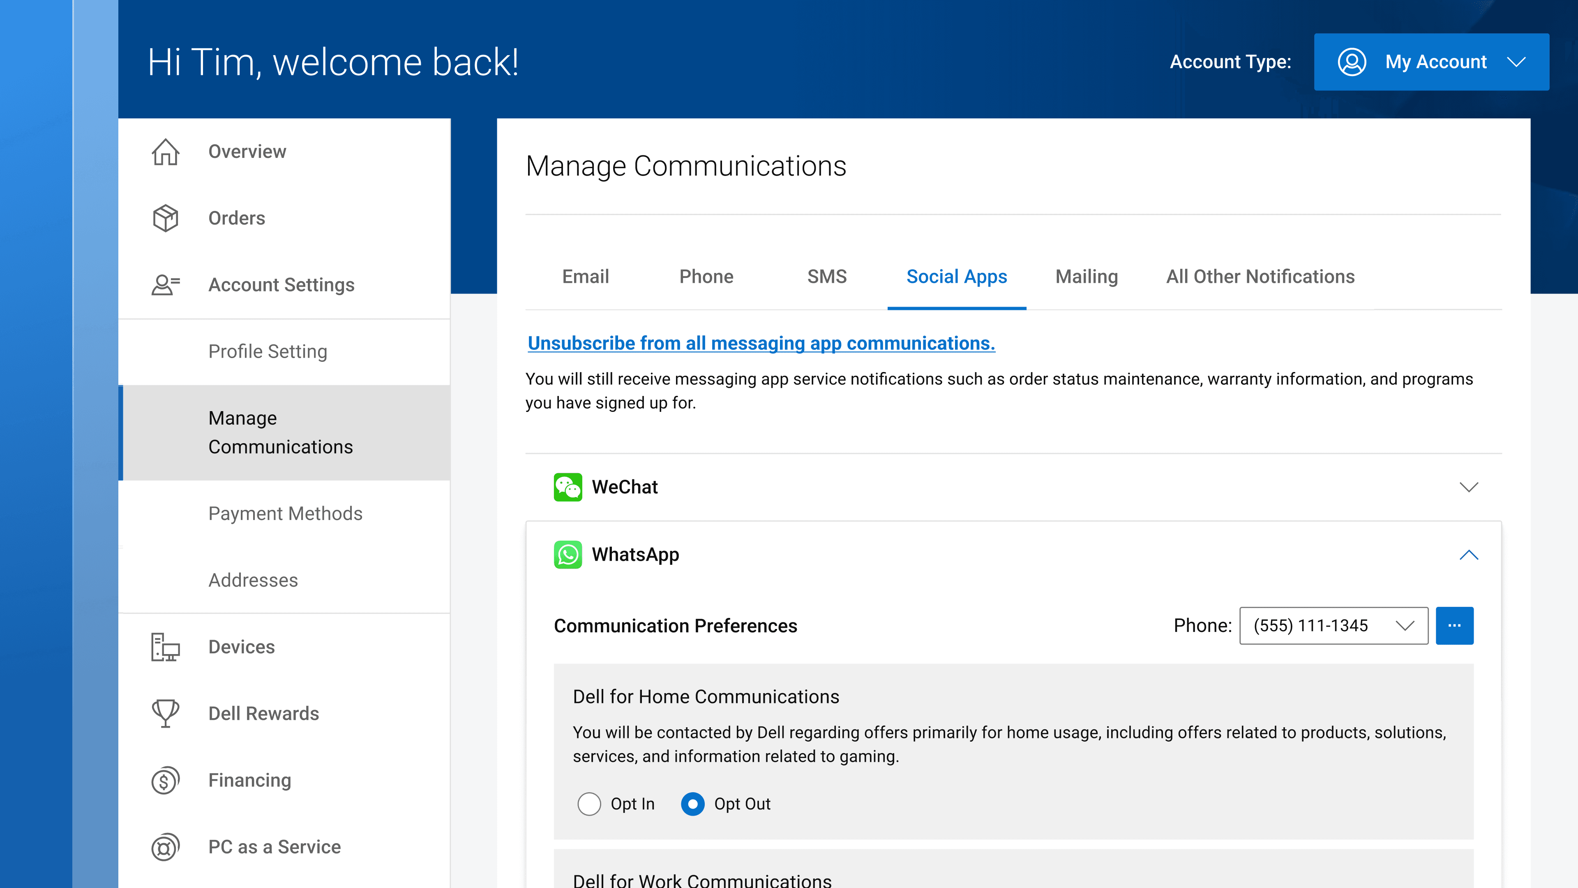Select the Opt Out radio button
The width and height of the screenshot is (1578, 888).
pyautogui.click(x=693, y=803)
